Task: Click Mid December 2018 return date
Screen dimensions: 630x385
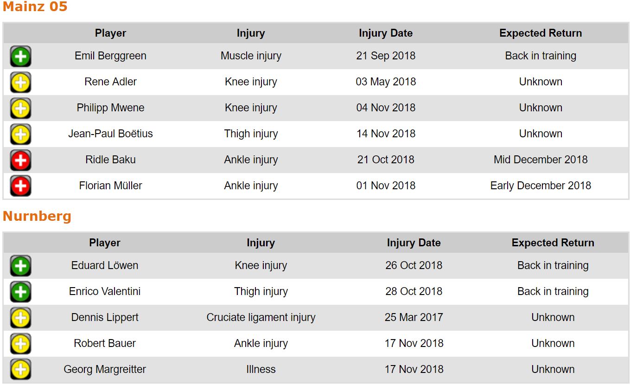Action: [x=541, y=160]
